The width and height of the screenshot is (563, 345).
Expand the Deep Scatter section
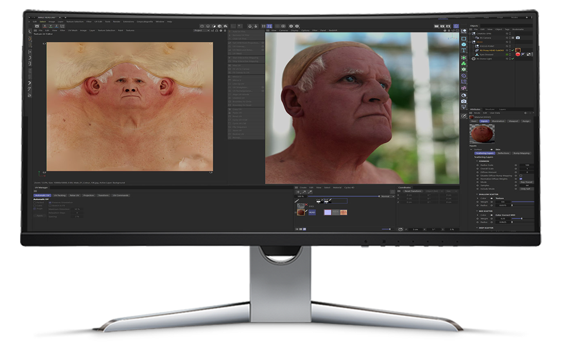tap(477, 228)
